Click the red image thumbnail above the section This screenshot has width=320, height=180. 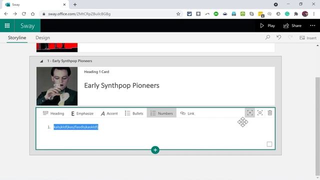[x=57, y=47]
